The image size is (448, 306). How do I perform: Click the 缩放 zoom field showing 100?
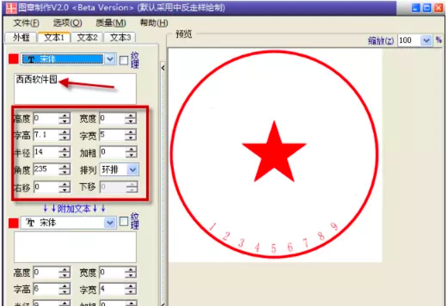(x=409, y=40)
